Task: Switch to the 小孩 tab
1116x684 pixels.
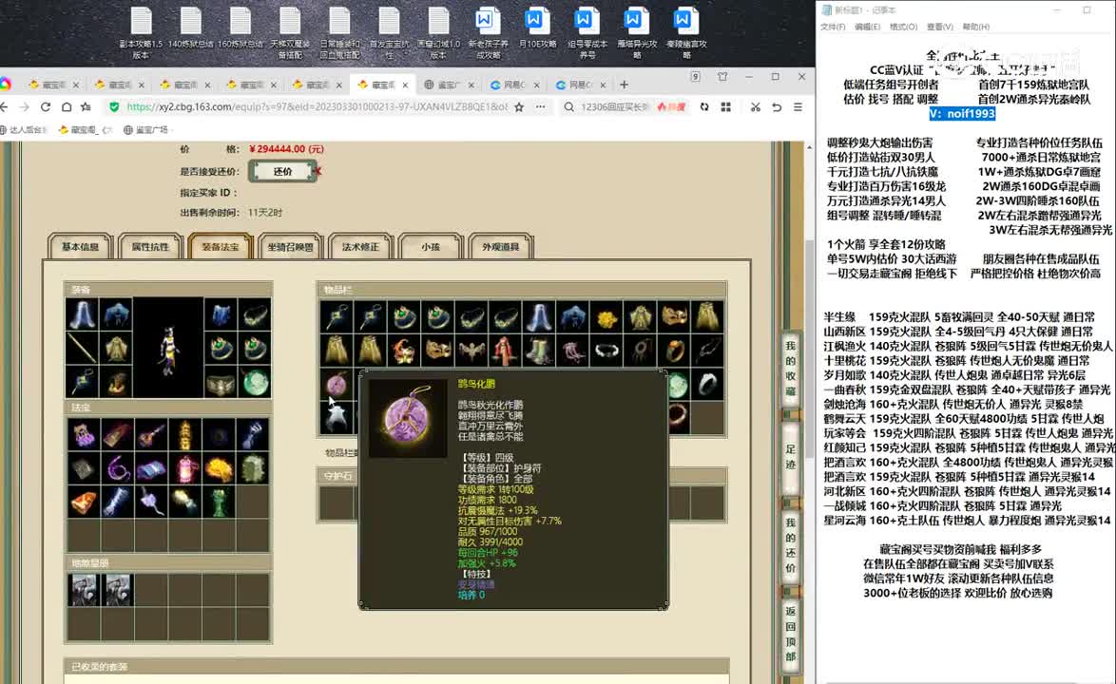Action: point(431,247)
